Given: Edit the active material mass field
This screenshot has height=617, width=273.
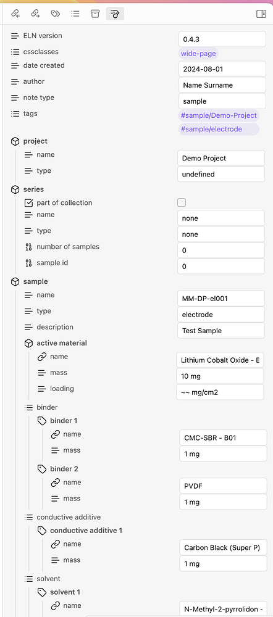Looking at the screenshot, I should (220, 376).
